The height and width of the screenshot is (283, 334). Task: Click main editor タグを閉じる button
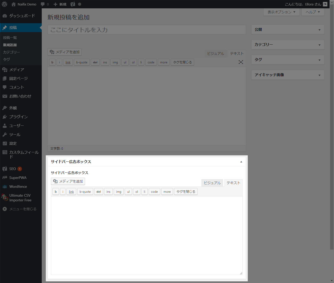point(182,62)
